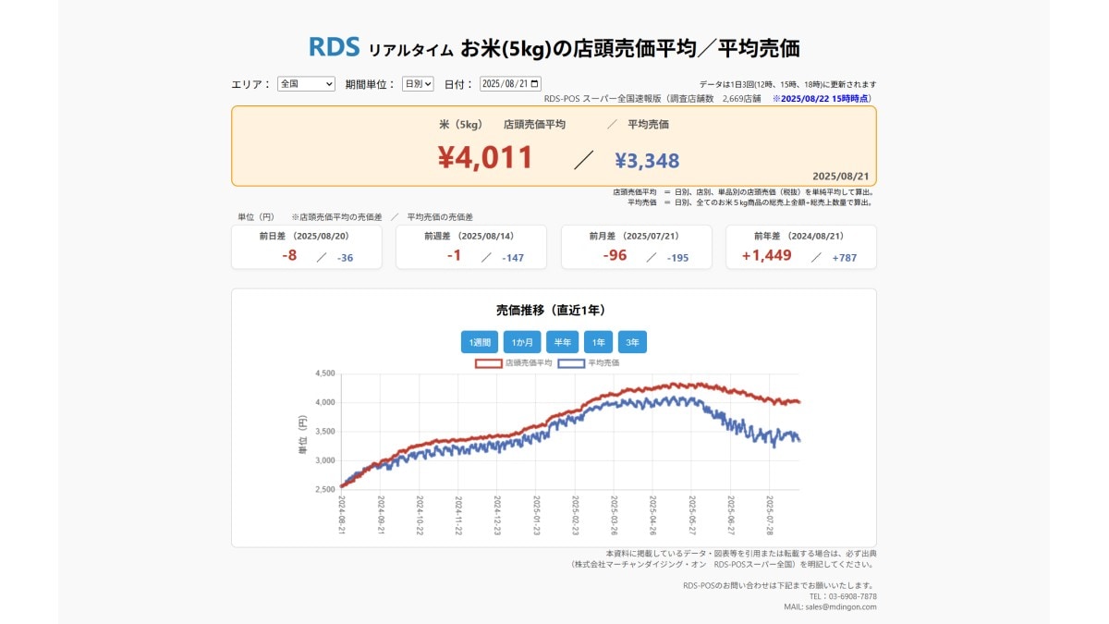
Task: Show the 半年 price trend
Action: pyautogui.click(x=562, y=342)
